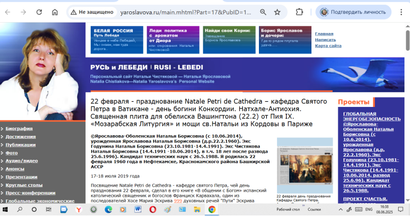Viewport: 410px width, 217px height.
Task: Launch the Mail app from taskbar
Action: click(x=64, y=209)
